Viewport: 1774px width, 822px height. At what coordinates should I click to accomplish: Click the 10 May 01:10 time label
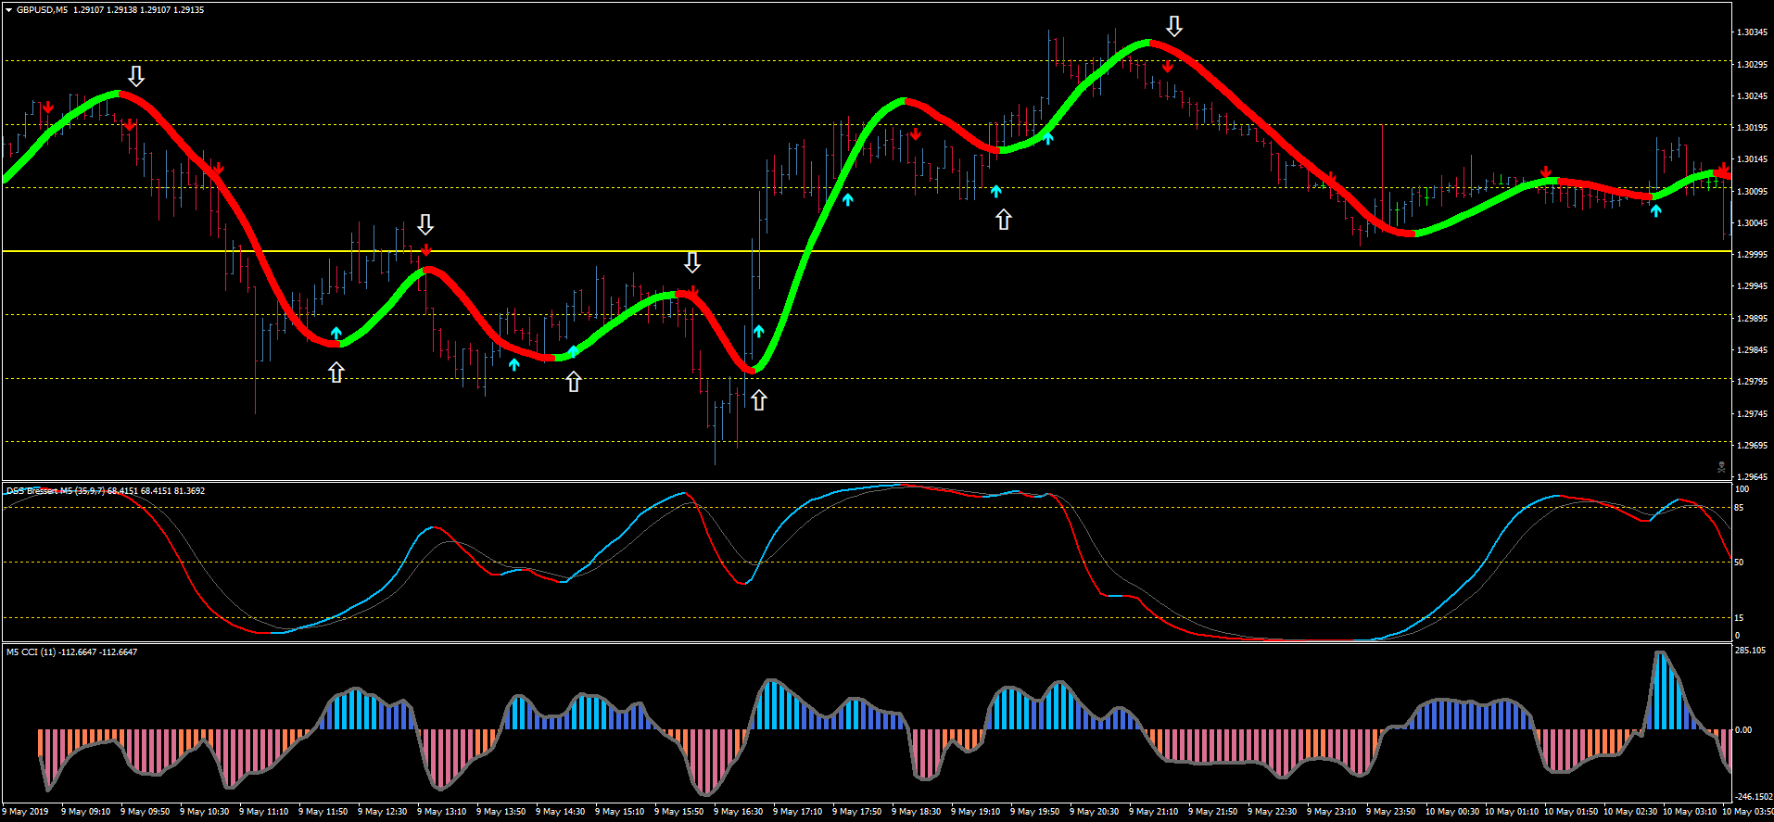1512,812
